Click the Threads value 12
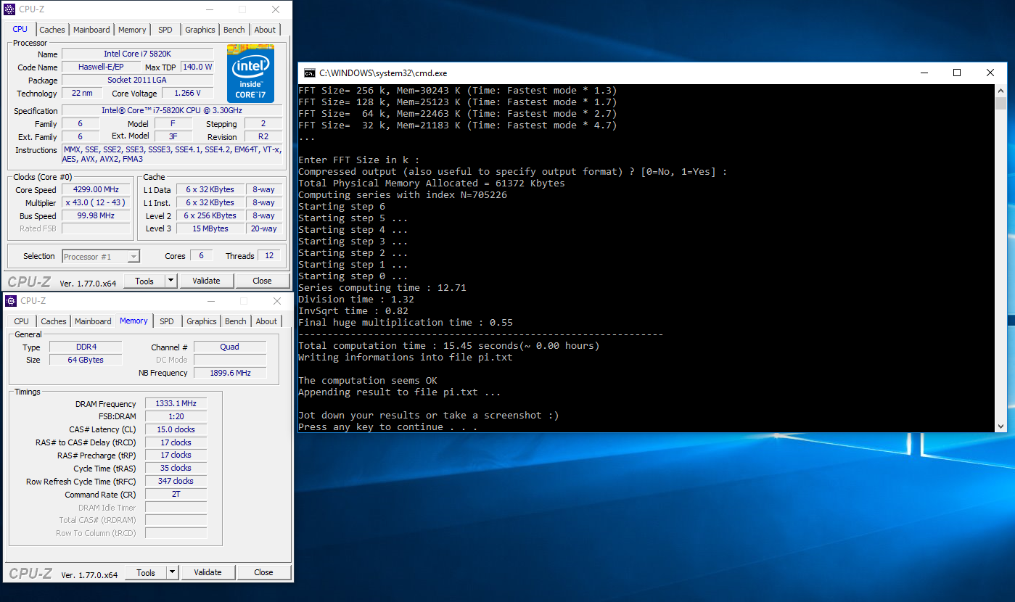 [x=269, y=255]
